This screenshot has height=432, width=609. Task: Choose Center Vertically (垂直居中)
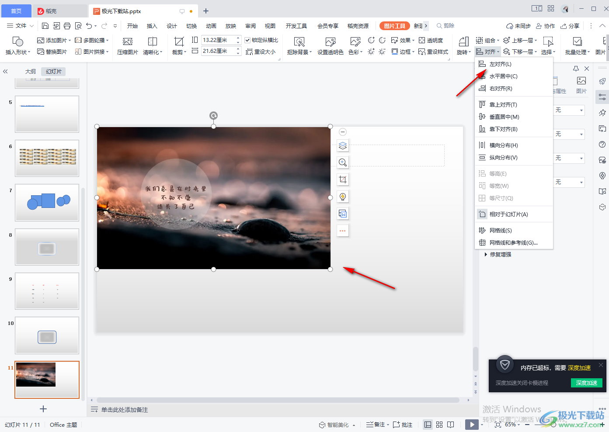[x=514, y=117]
